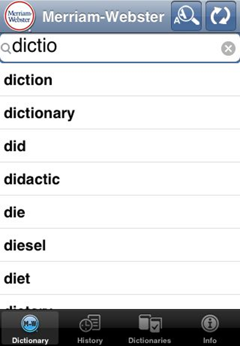Viewport: 240px width, 346px height.
Task: Choose 'dictionary' in the suggestions
Action: coord(39,113)
